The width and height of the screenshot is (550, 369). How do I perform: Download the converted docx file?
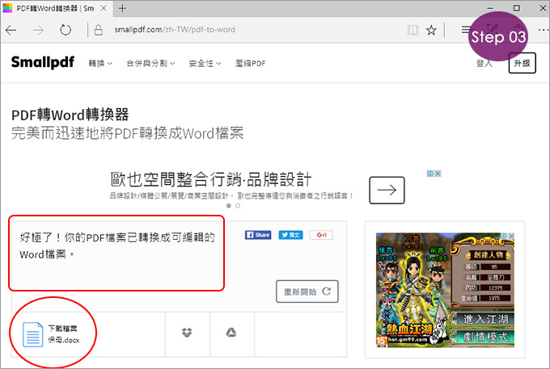[51, 334]
